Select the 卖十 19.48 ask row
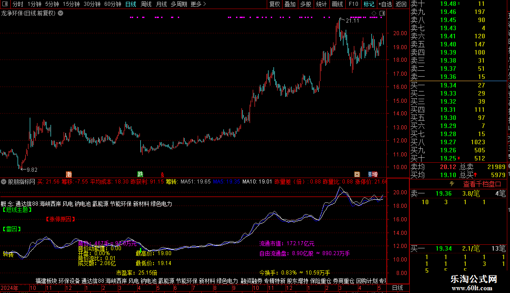510x293 pixels. click(x=458, y=4)
